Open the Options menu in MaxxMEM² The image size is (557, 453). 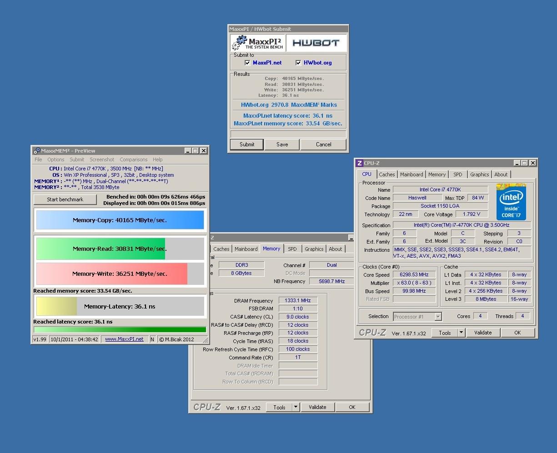pyautogui.click(x=56, y=159)
